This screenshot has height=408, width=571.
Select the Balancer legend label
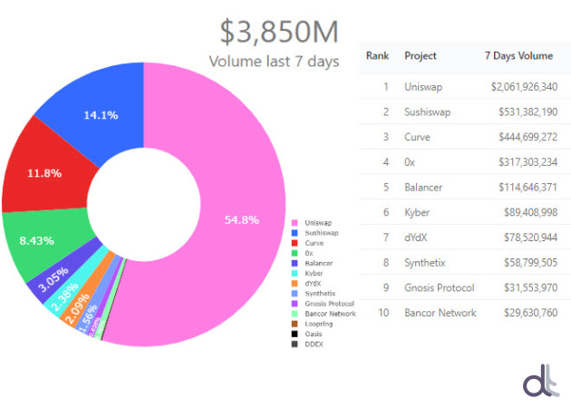click(319, 263)
